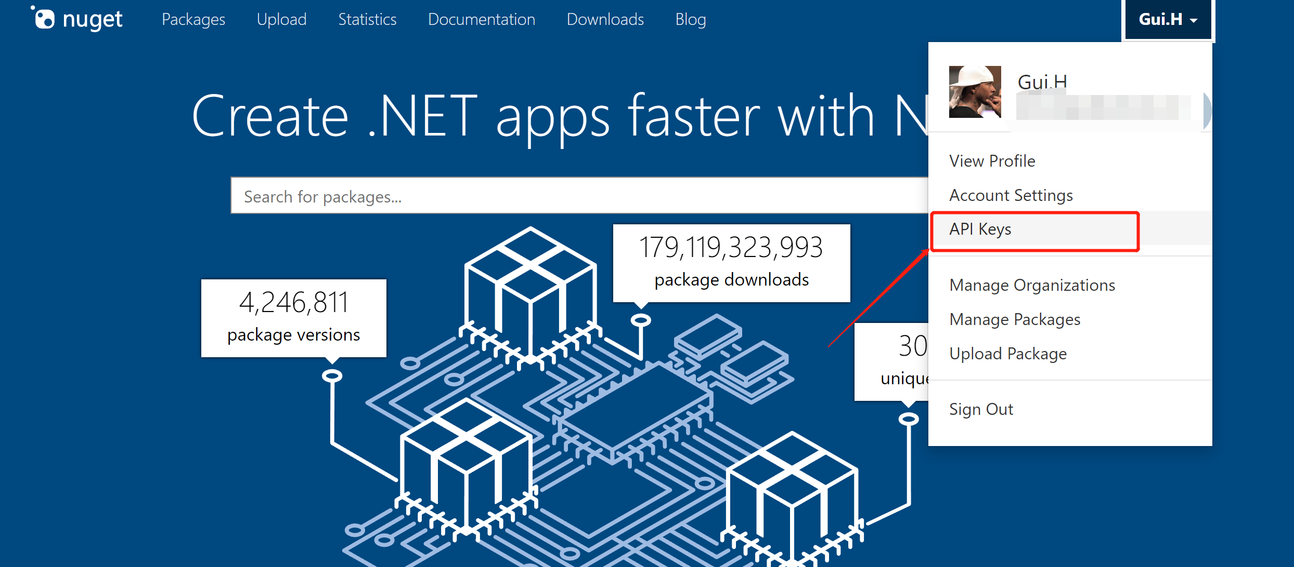Open Account Settings menu entry

(x=1011, y=195)
